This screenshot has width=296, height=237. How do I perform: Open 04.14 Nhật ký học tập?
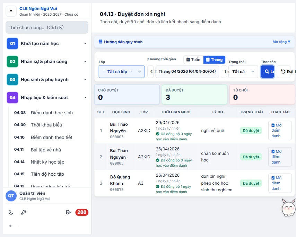coord(49,162)
